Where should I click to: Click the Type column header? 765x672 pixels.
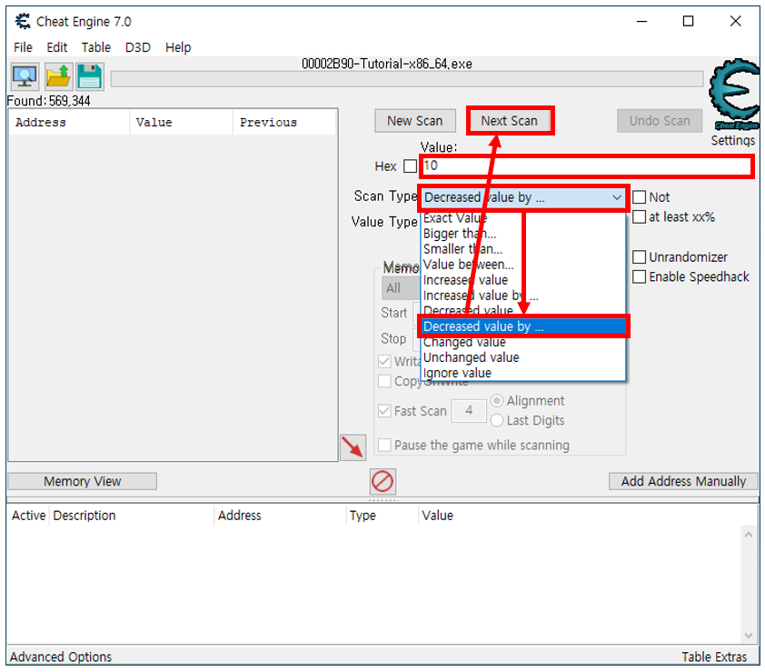[382, 516]
